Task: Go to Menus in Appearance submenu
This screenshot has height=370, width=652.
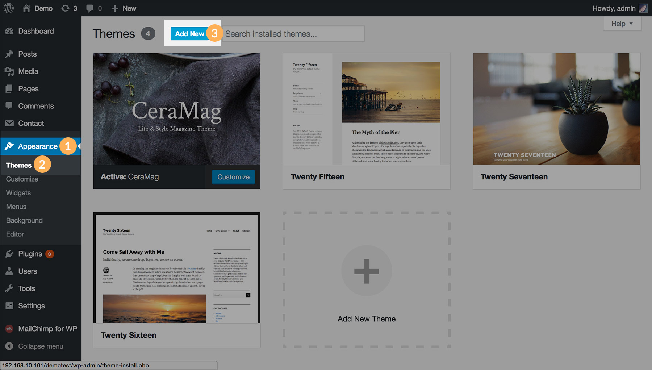Action: pyautogui.click(x=16, y=207)
